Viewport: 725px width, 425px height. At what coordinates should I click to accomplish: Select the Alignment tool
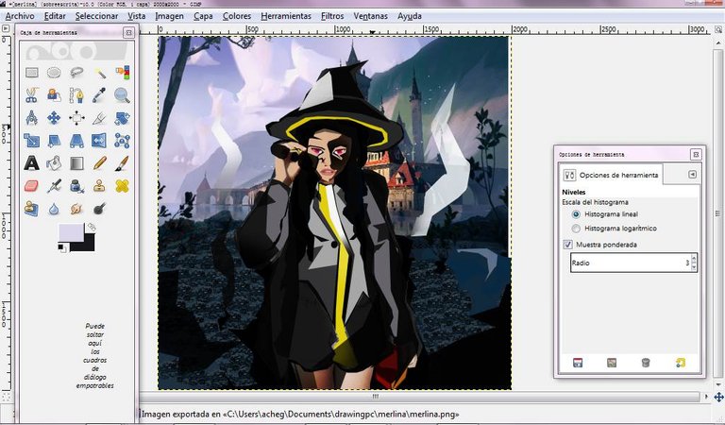tap(76, 118)
